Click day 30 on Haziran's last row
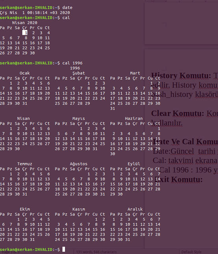This screenshot has width=218, height=254. 113,154
